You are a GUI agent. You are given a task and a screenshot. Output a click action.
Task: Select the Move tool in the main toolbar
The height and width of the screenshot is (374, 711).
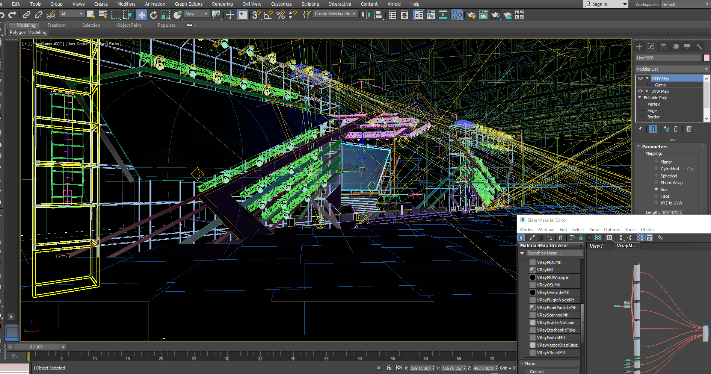tap(142, 15)
